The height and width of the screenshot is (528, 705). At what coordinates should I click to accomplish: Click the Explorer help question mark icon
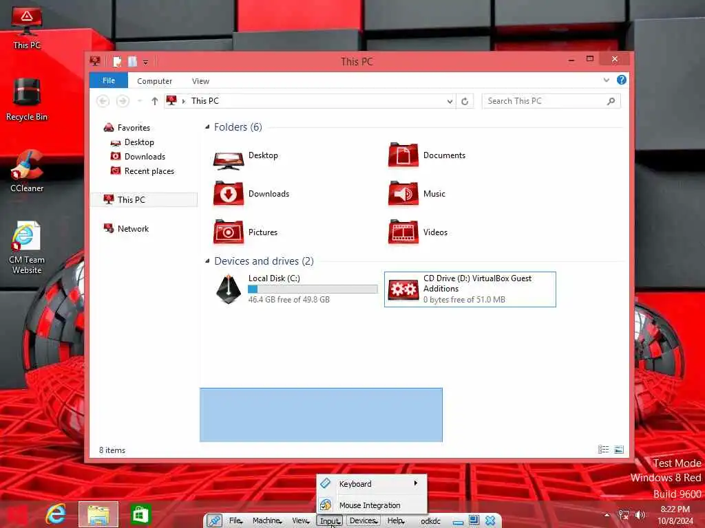(x=622, y=80)
